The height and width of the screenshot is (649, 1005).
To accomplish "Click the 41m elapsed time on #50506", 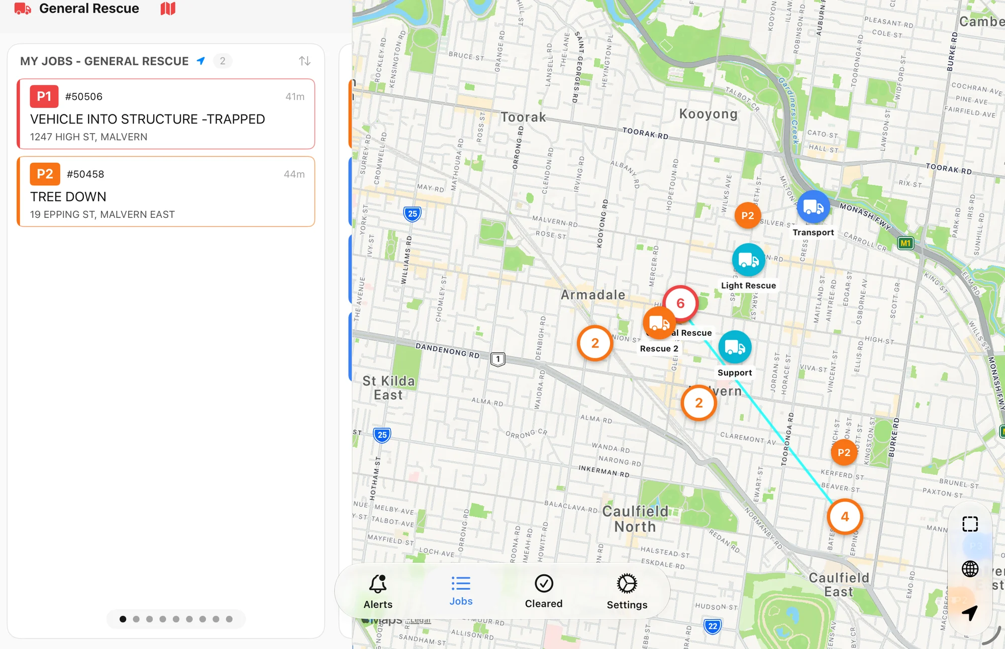I will pos(295,96).
